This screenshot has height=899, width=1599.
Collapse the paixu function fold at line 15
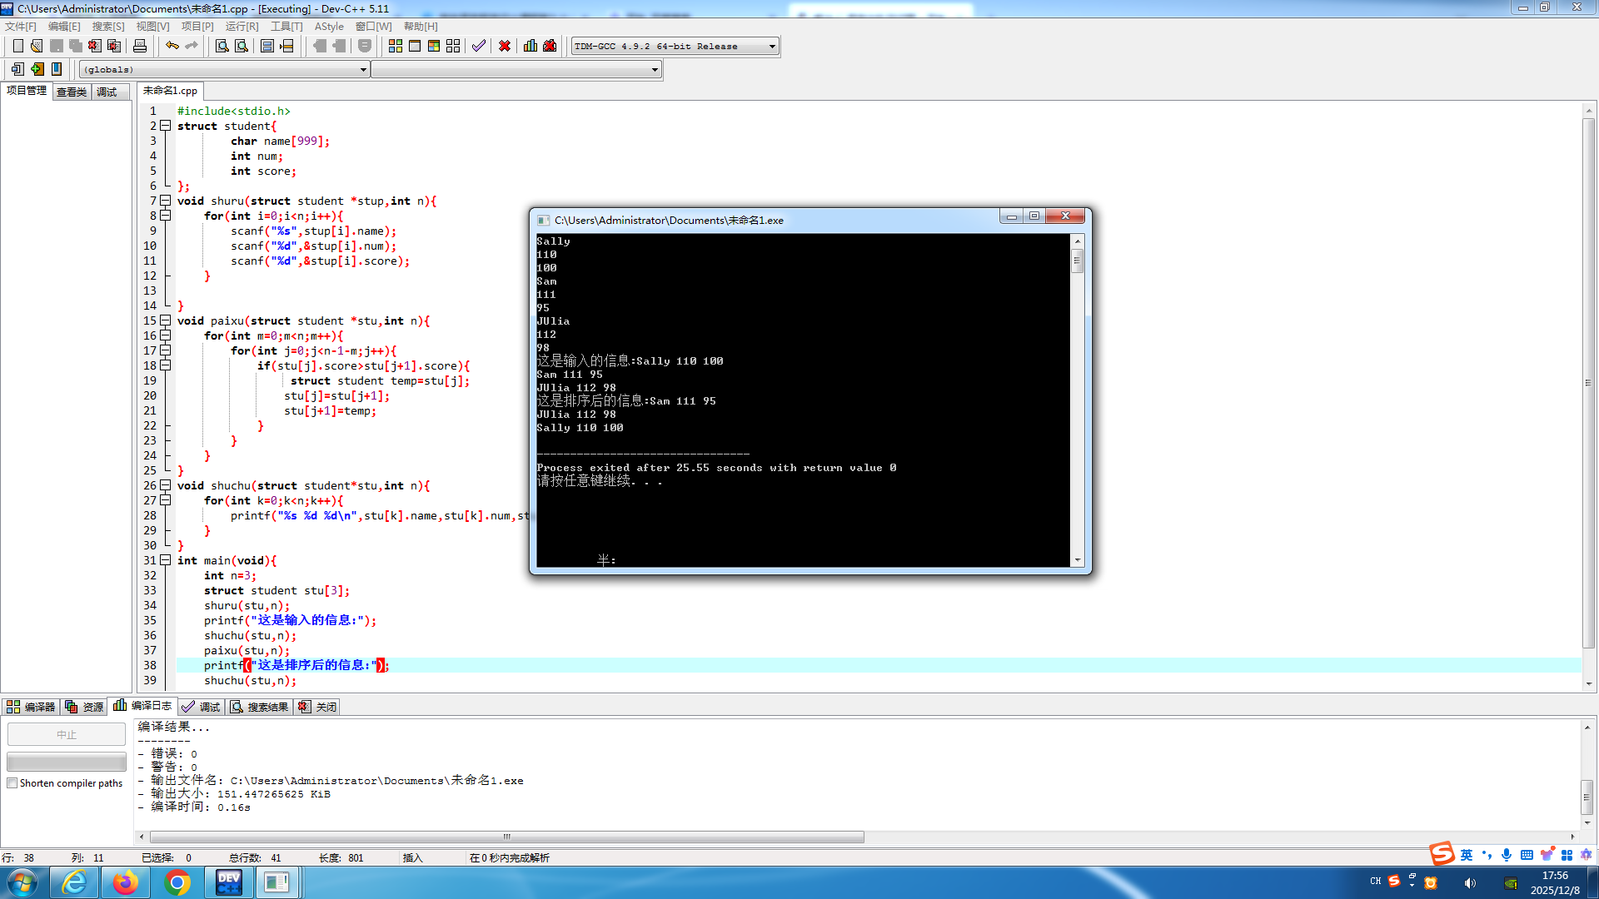166,320
